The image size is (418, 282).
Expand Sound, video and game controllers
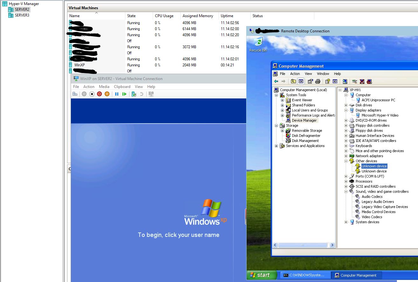(346, 191)
